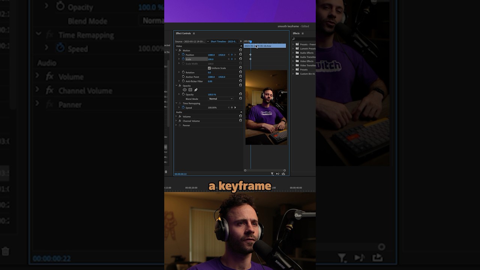Expand the Audio Effects folder
Screen dimensions: 480x270
point(293,53)
